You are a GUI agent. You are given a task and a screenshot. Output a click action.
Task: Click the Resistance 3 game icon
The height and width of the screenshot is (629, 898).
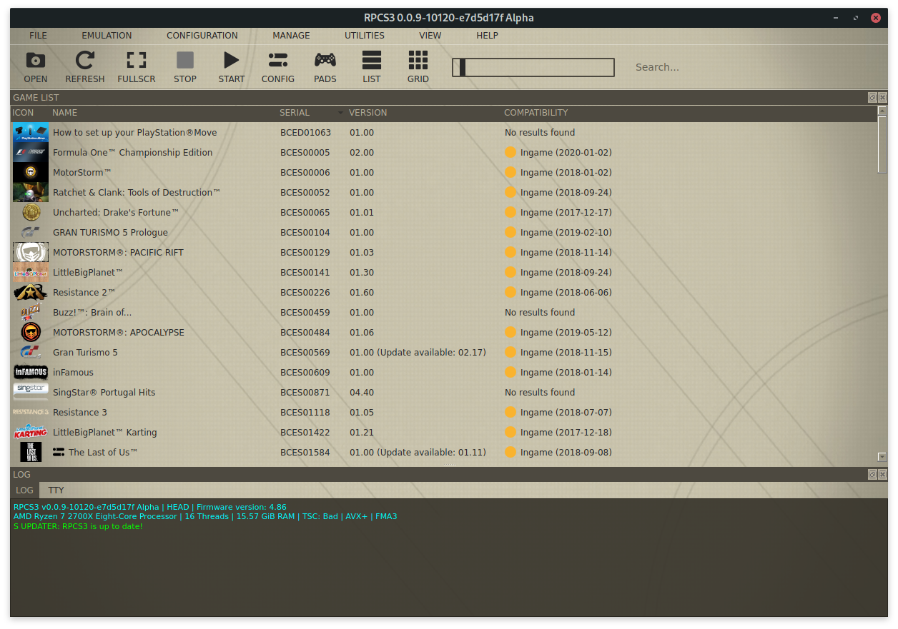point(31,413)
